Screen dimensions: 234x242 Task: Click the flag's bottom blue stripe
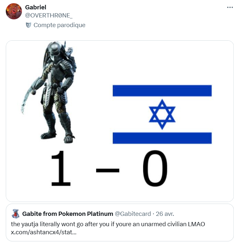pos(162,138)
